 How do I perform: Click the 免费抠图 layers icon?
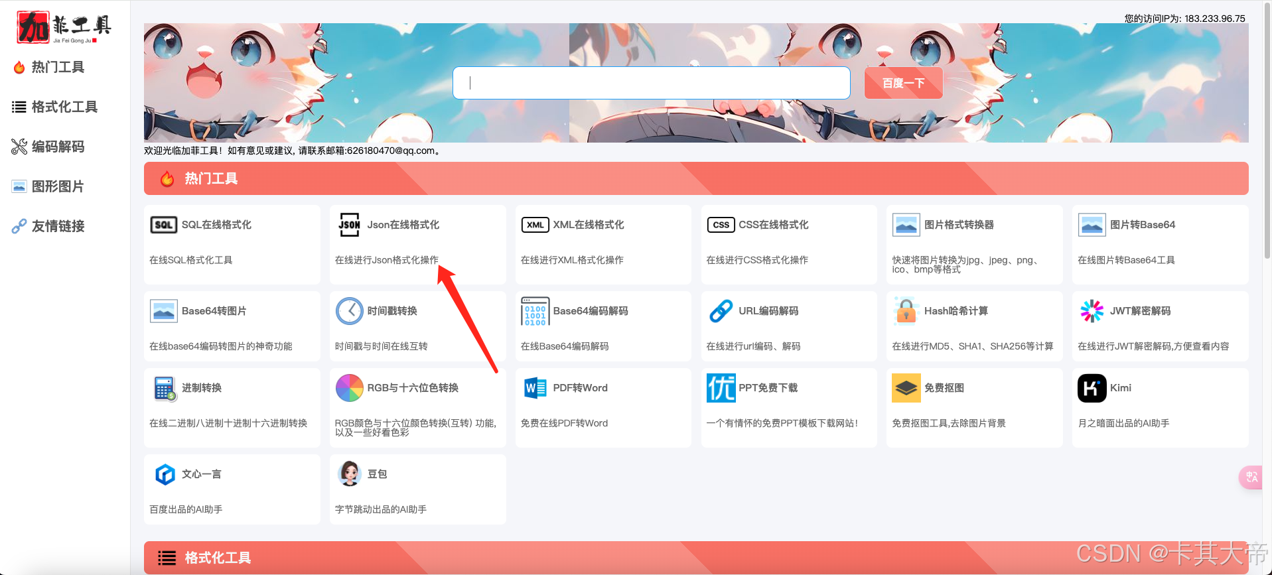906,388
